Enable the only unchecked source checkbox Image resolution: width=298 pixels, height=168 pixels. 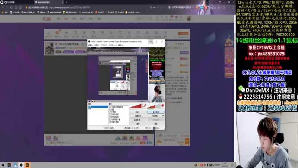pyautogui.click(x=110, y=115)
